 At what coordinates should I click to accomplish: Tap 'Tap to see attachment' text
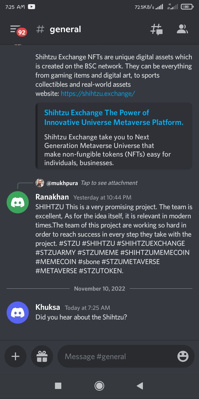point(109,183)
